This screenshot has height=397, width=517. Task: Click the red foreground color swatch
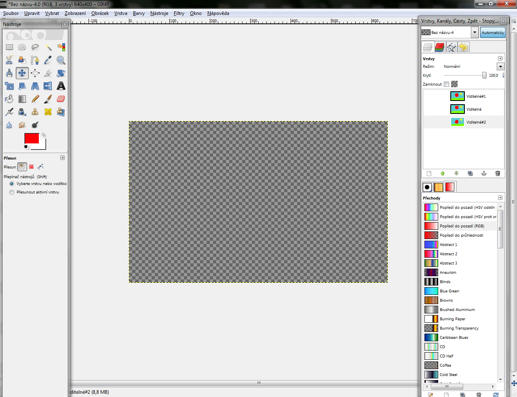pos(32,138)
